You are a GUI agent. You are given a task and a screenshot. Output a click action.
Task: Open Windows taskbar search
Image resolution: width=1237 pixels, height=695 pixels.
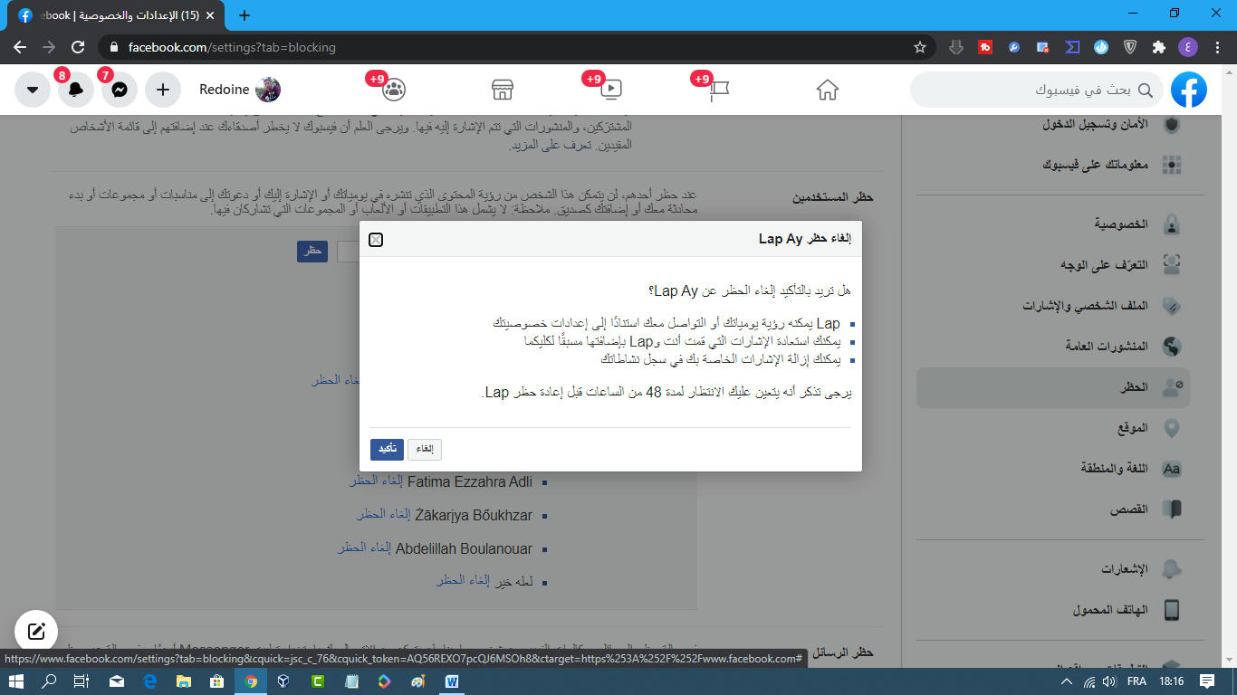pos(49,681)
